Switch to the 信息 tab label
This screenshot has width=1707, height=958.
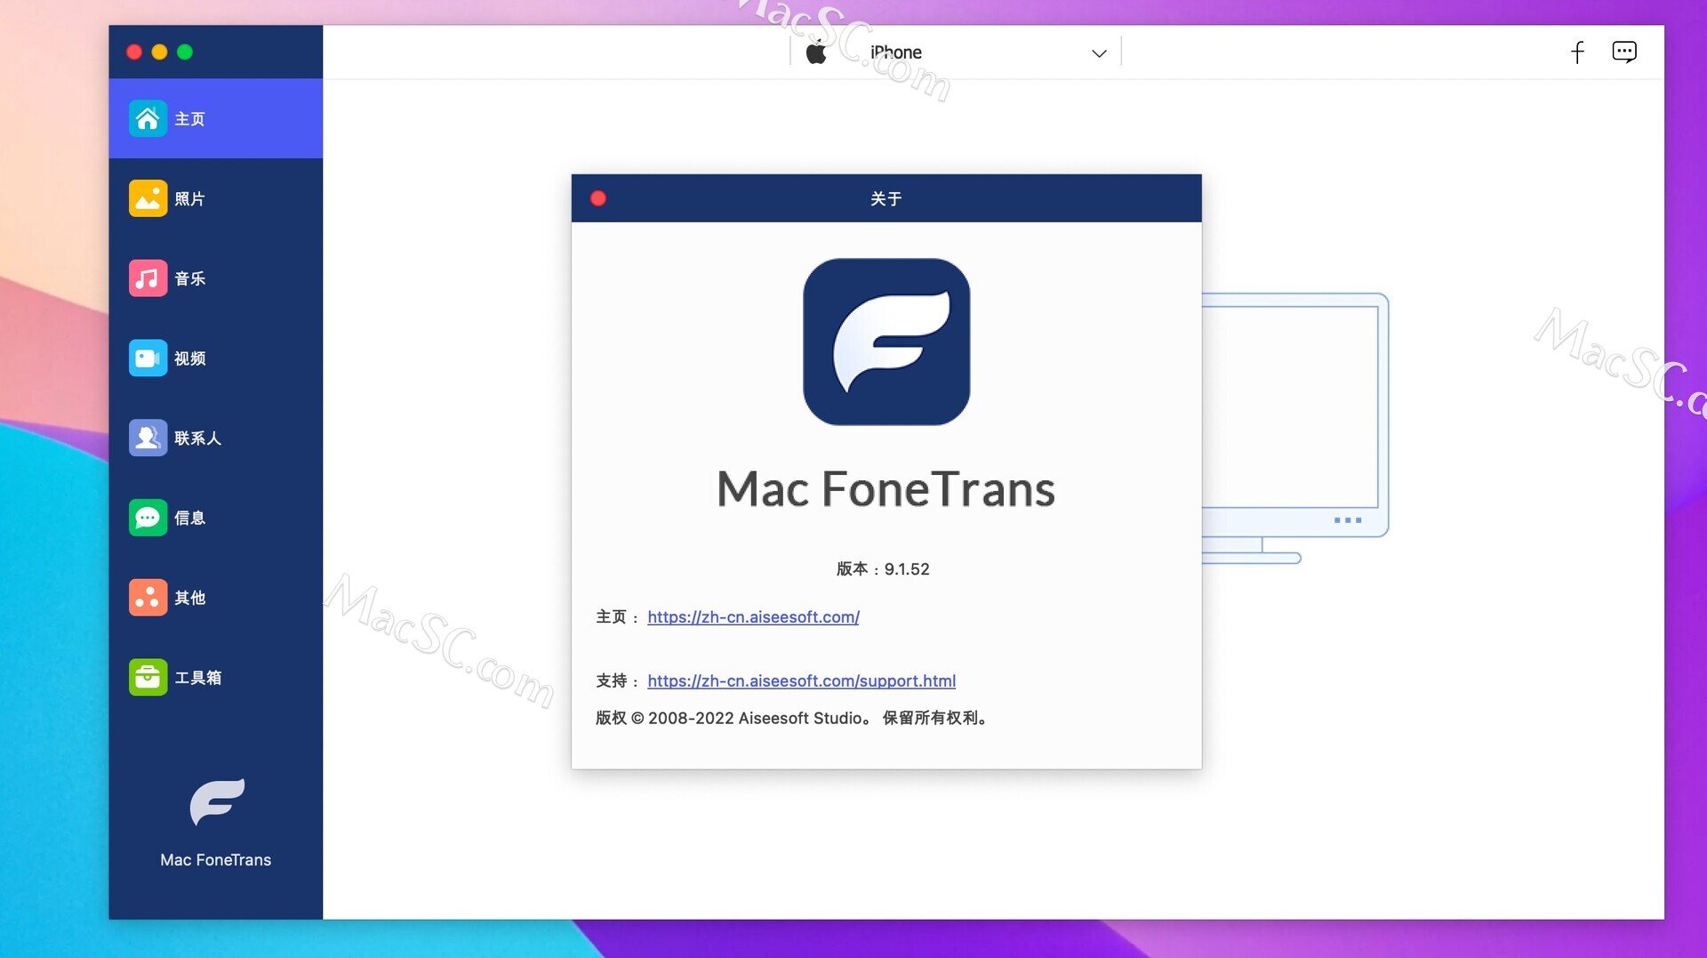coord(190,519)
